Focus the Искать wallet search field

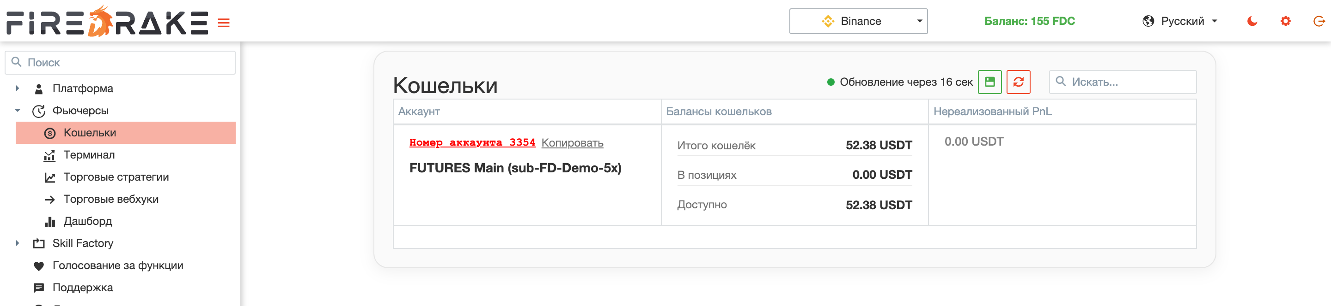[1122, 82]
